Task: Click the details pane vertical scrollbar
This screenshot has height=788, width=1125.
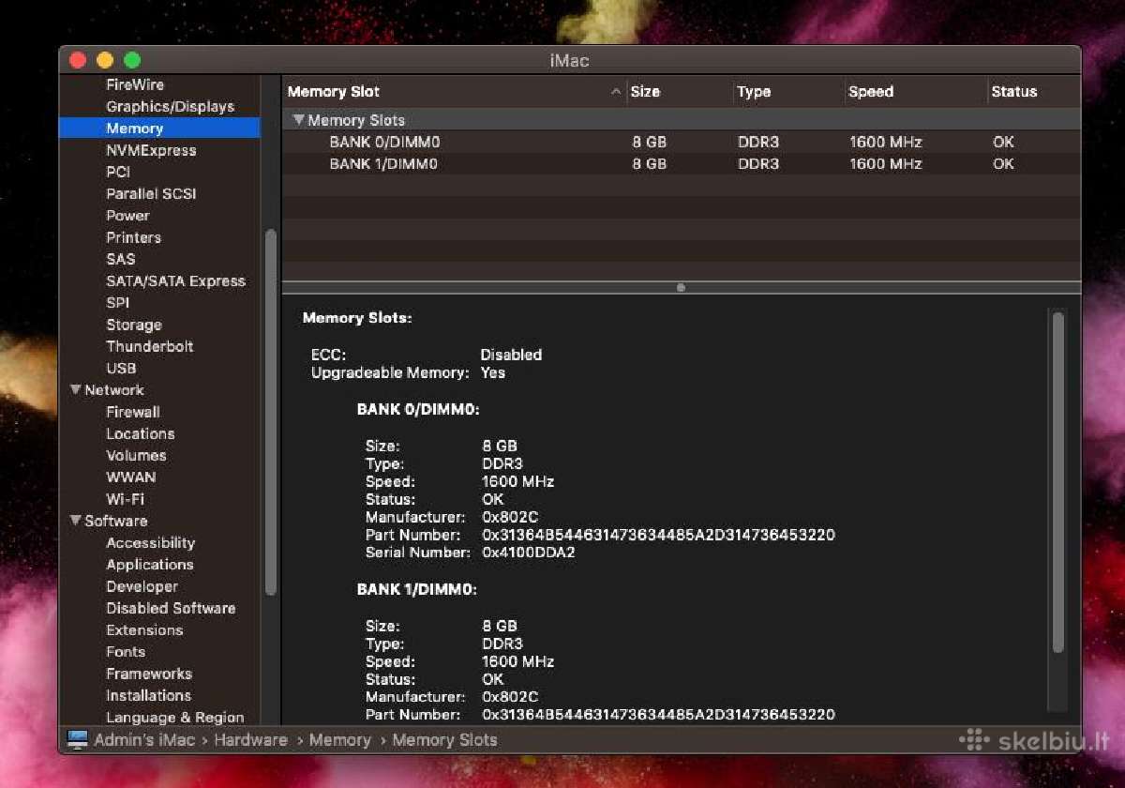Action: click(x=1058, y=482)
